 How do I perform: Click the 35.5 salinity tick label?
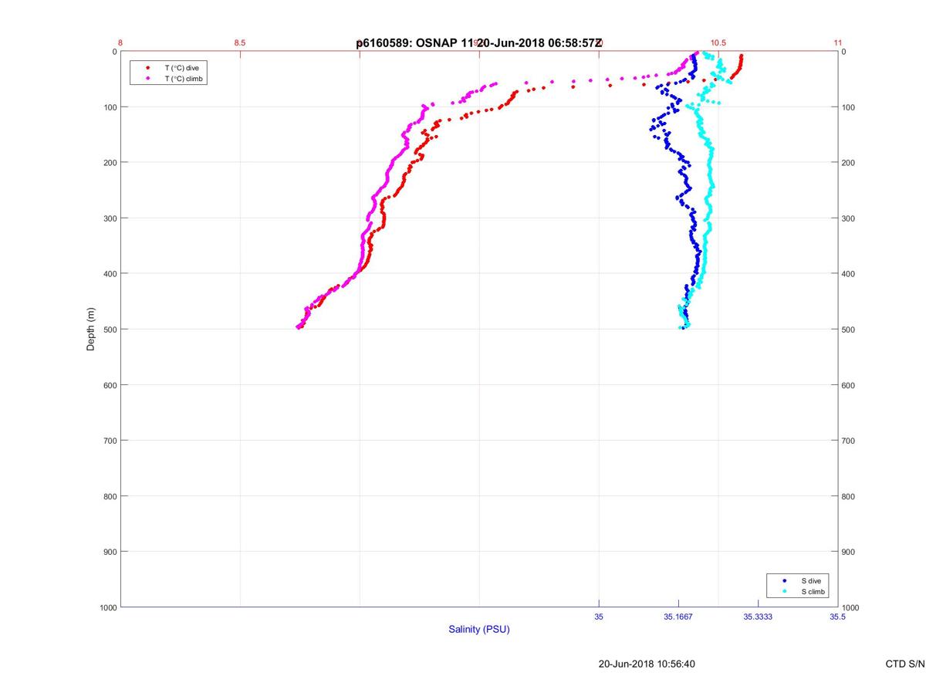tap(837, 617)
